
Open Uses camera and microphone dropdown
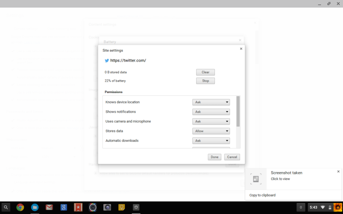[211, 121]
